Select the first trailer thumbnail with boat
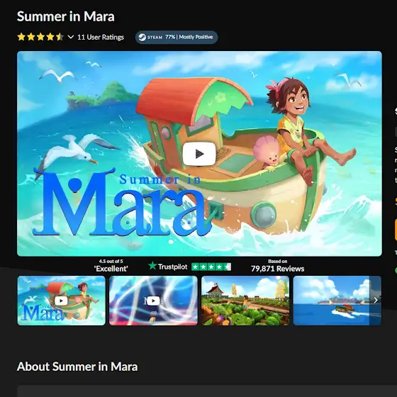Viewport: 397px width, 397px height. (x=61, y=301)
